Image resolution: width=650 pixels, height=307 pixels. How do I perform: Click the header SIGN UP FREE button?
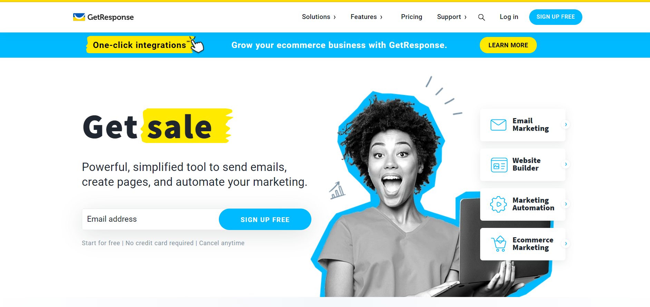pos(555,17)
